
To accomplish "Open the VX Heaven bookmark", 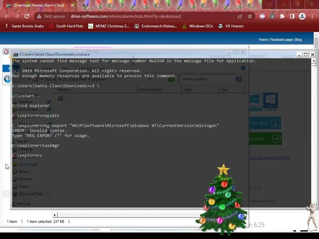I will 231,26.
